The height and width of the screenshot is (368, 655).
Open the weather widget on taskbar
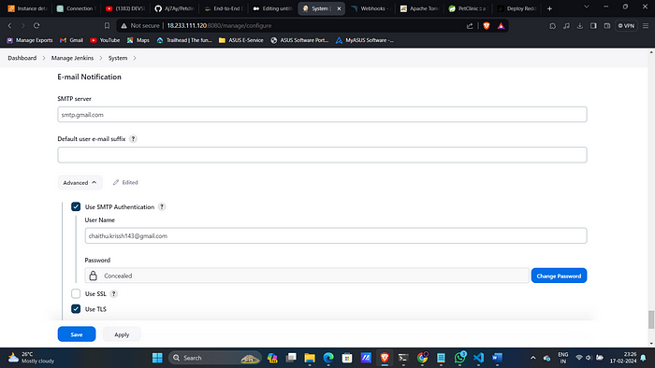click(x=31, y=358)
